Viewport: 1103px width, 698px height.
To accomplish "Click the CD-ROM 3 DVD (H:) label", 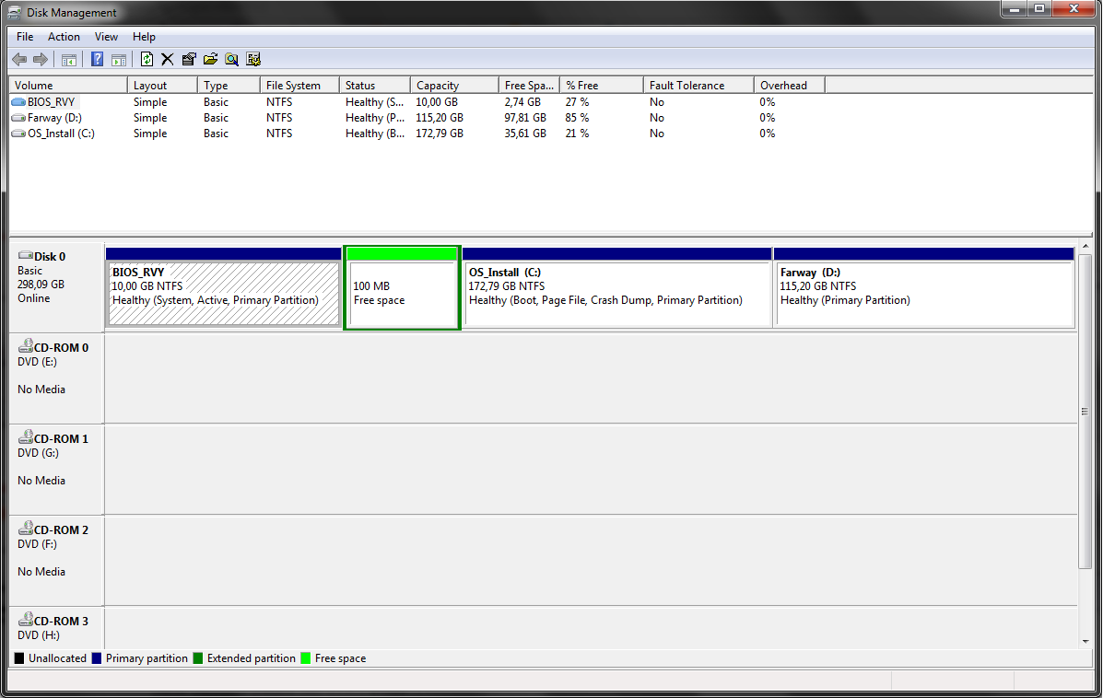I will click(56, 628).
